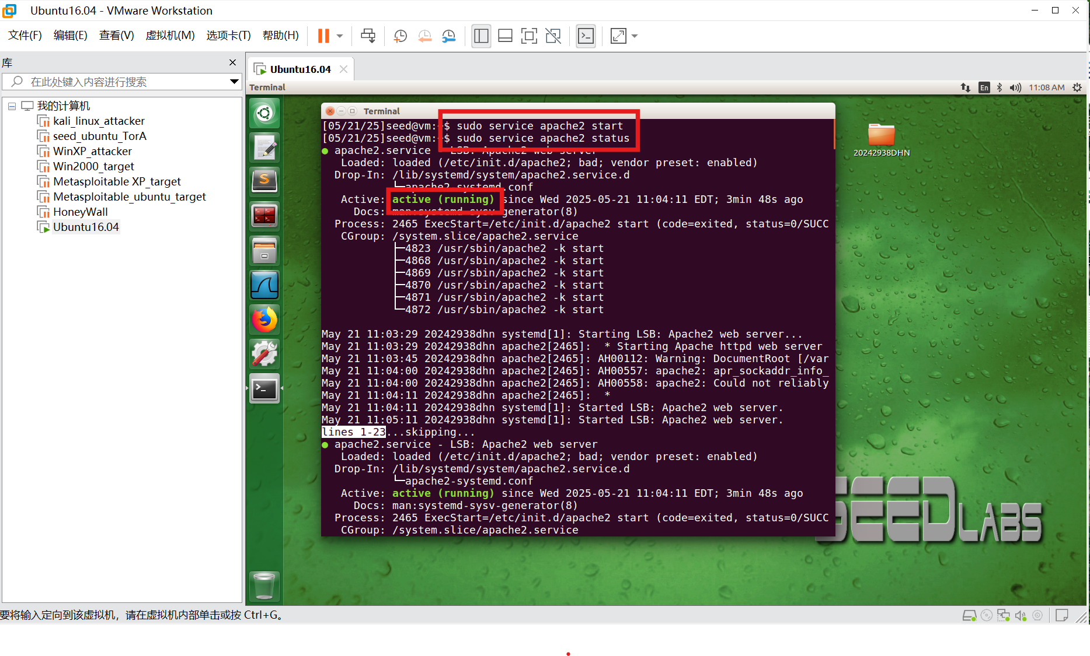
Task: Launch Wireshark from the dock
Action: click(x=264, y=285)
